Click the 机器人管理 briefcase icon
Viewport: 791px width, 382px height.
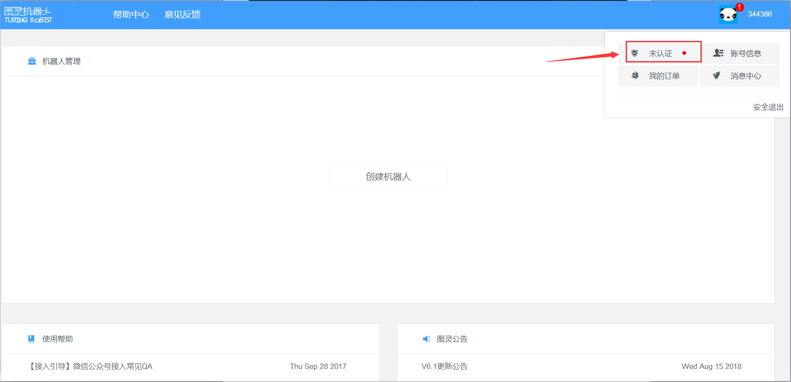[32, 61]
